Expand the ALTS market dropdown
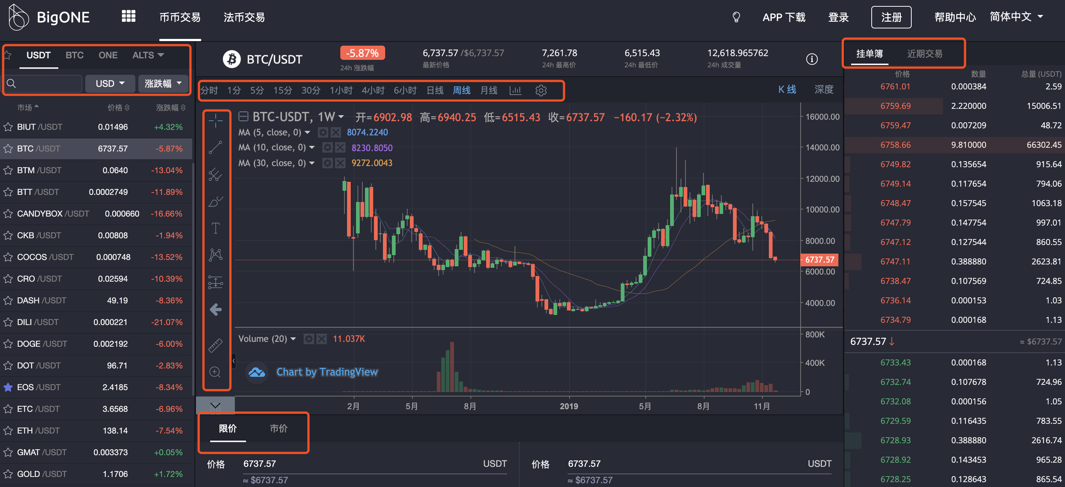Viewport: 1065px width, 487px height. (148, 55)
